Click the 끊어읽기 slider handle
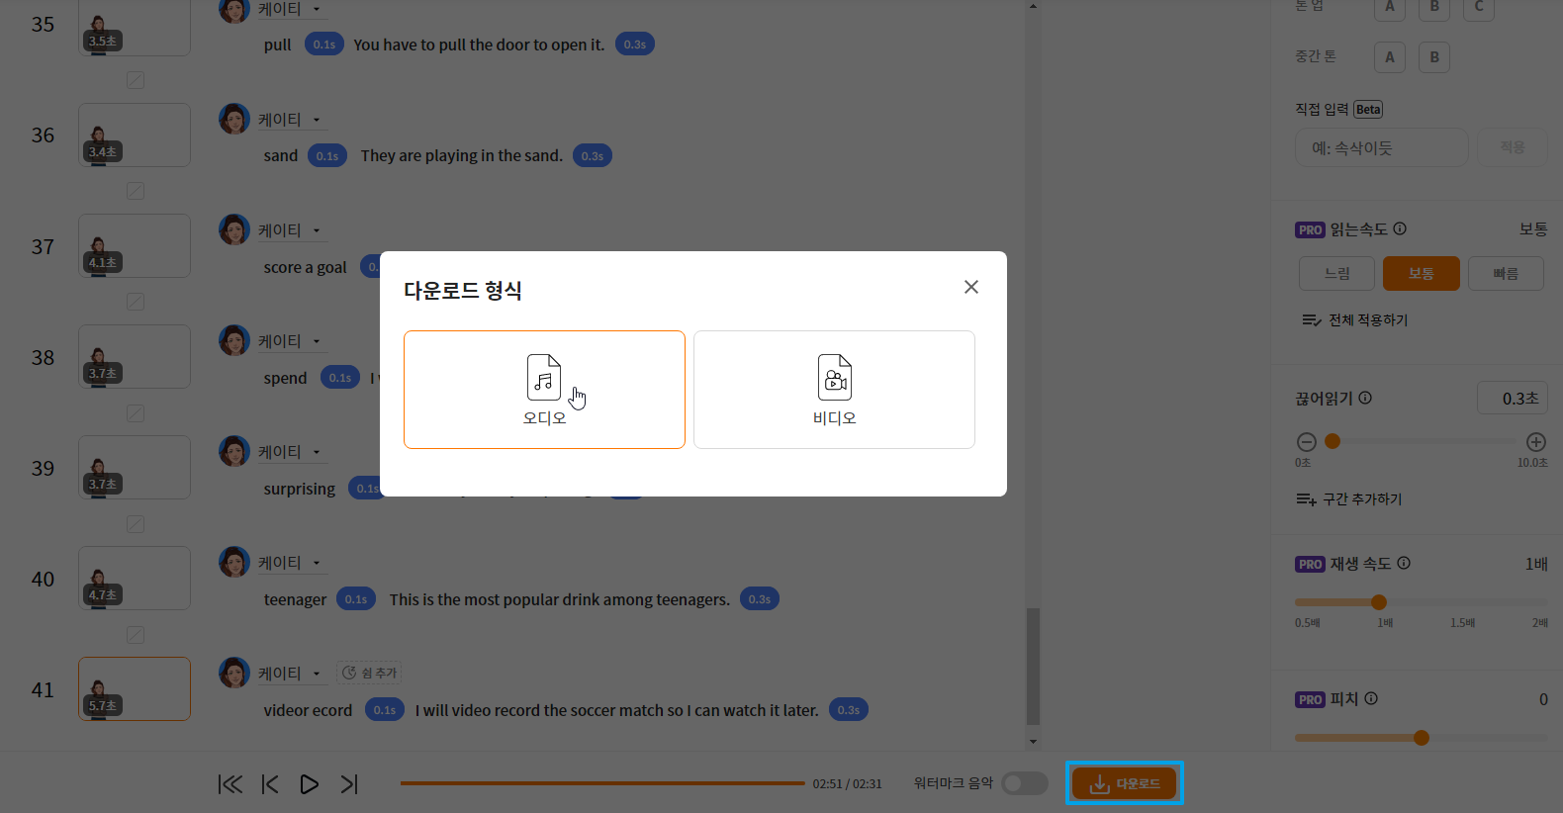The width and height of the screenshot is (1563, 813). tap(1333, 441)
